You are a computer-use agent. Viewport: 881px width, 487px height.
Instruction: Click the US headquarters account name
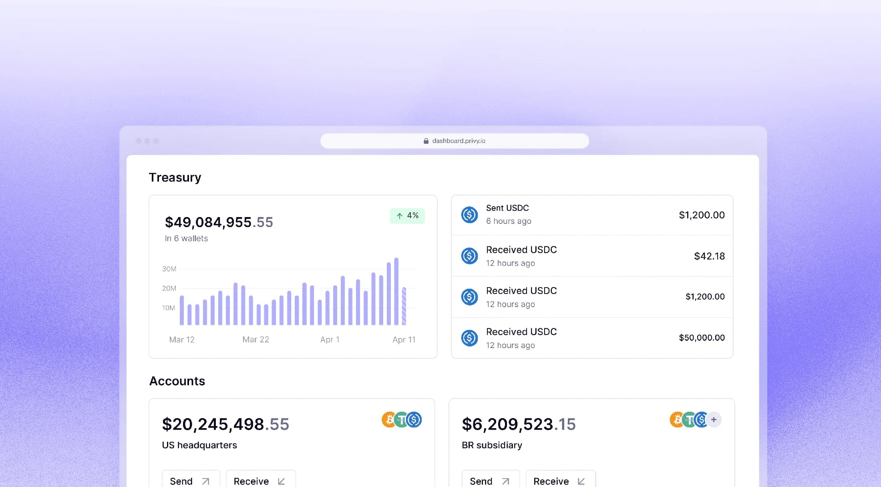(x=199, y=445)
